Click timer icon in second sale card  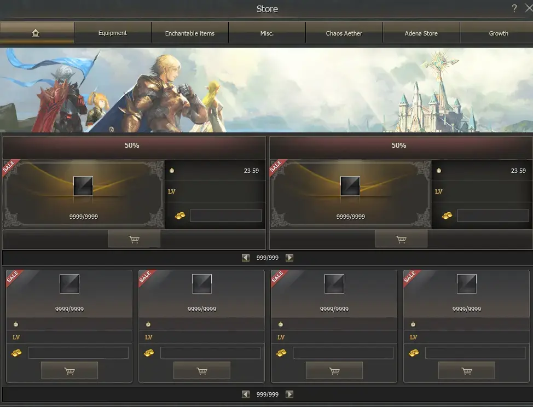(x=148, y=324)
